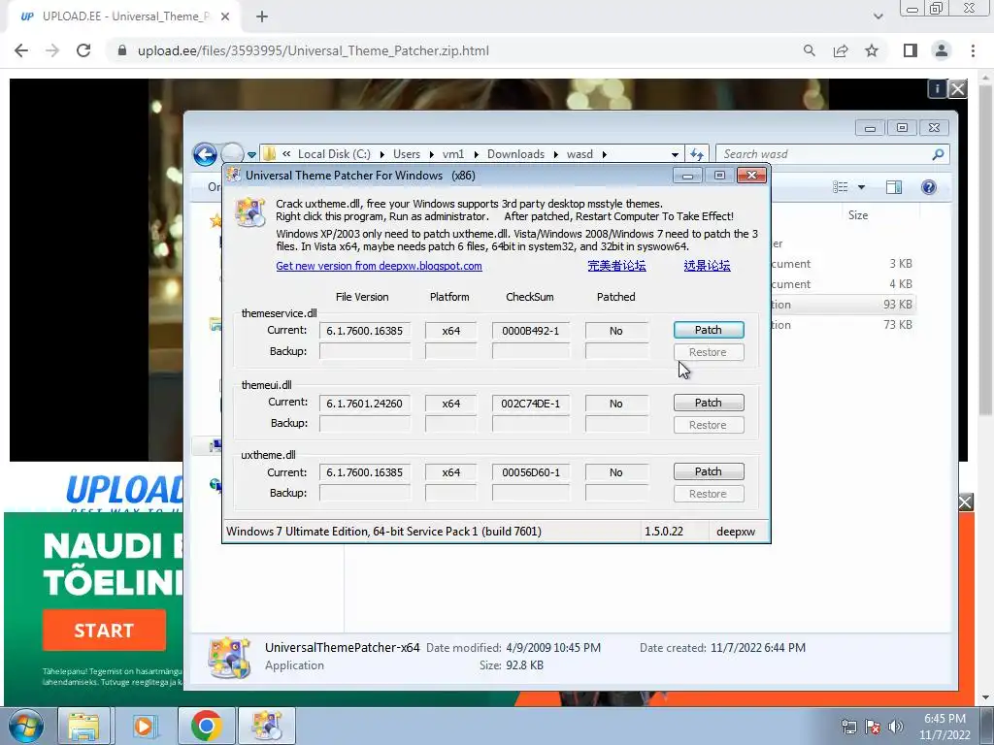
Task: Select the file row sized 73 KB
Action: tap(842, 325)
